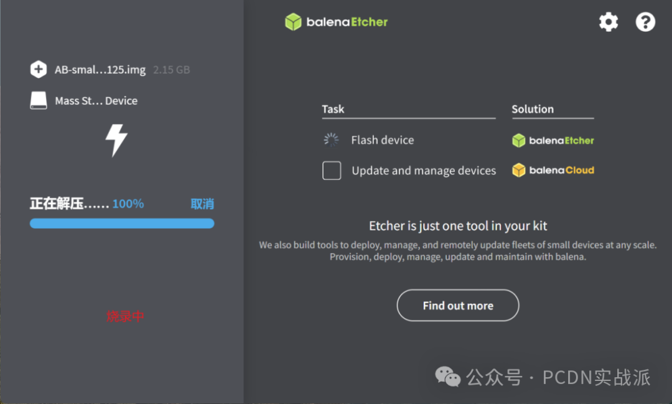Click the balenaEtcher icon in the Solution column
The image size is (672, 404).
pyautogui.click(x=518, y=140)
